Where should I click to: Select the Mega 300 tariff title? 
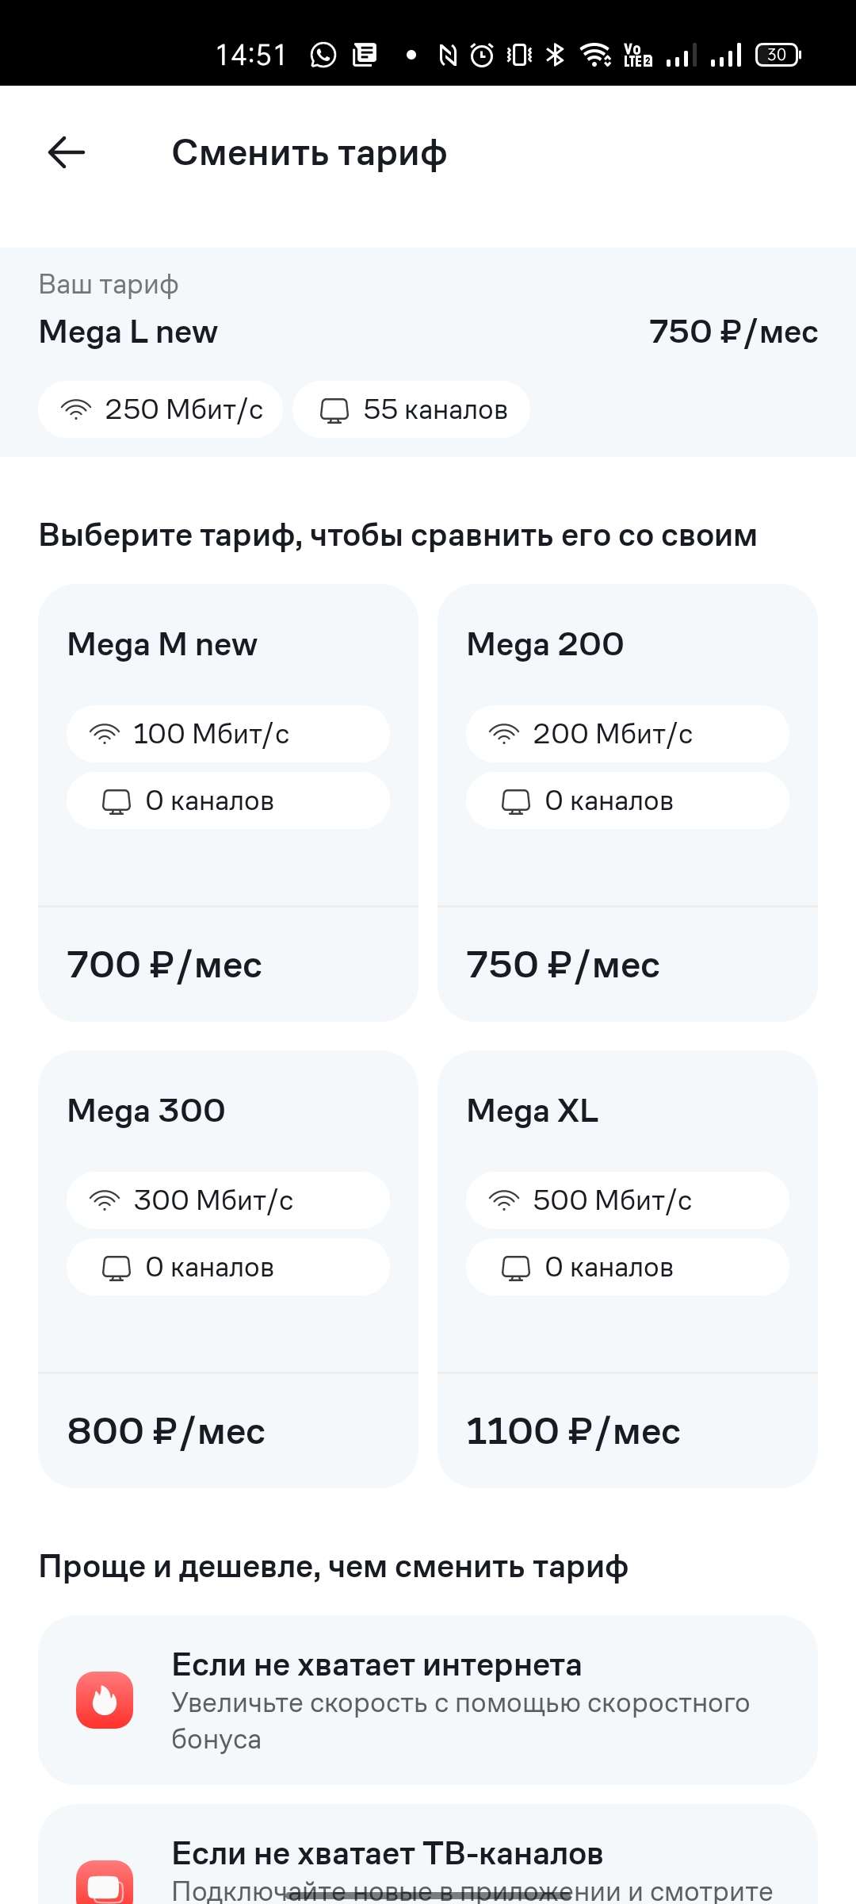tap(147, 1111)
